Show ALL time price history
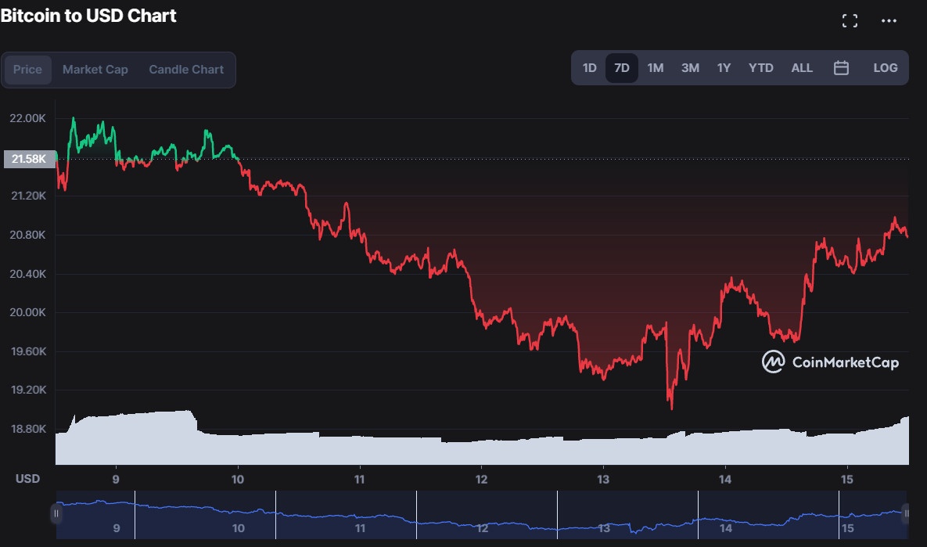The image size is (927, 547). (x=802, y=68)
